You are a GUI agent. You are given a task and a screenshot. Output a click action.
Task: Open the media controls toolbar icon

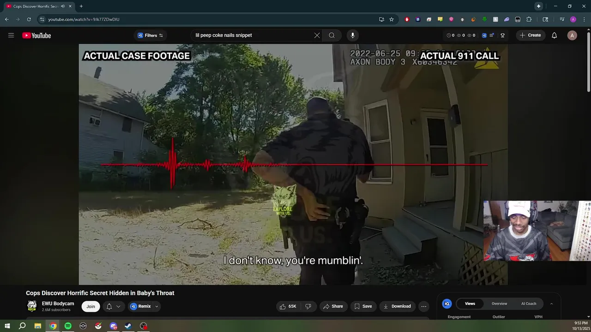[x=562, y=19]
